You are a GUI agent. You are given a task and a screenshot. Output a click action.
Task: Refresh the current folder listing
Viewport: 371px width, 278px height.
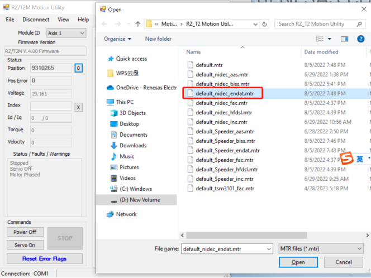[x=264, y=24]
